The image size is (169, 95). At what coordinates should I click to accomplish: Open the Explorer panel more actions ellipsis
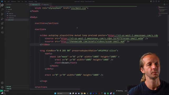[x=27, y=4]
